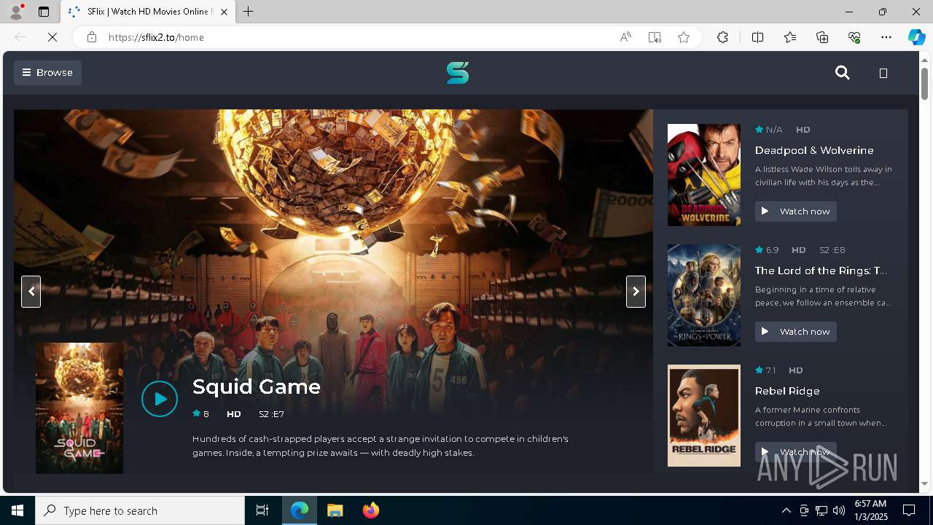The image size is (933, 525).
Task: Open the Browse menu
Action: click(x=47, y=73)
